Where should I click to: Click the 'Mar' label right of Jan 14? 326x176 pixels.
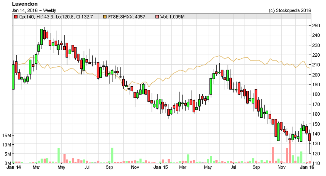36,167
